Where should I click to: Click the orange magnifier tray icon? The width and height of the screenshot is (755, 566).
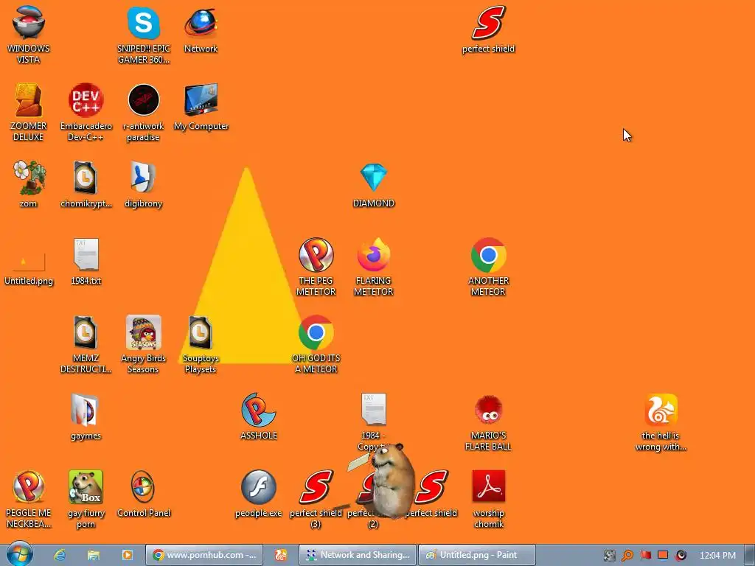pyautogui.click(x=627, y=556)
